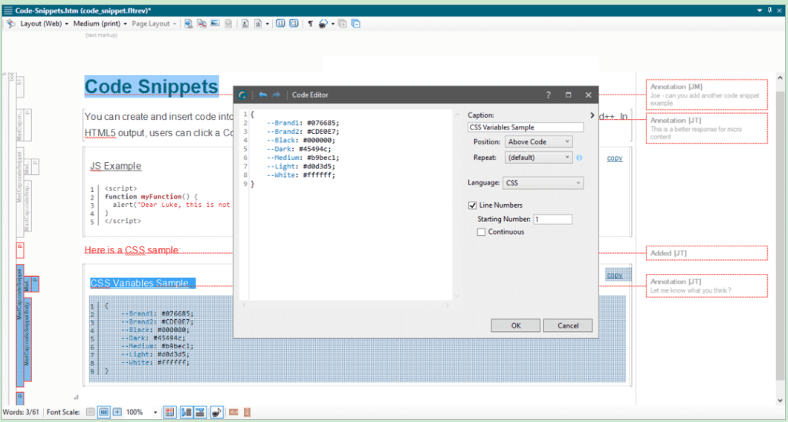Select the 'better response for micro content' annotation

point(706,128)
